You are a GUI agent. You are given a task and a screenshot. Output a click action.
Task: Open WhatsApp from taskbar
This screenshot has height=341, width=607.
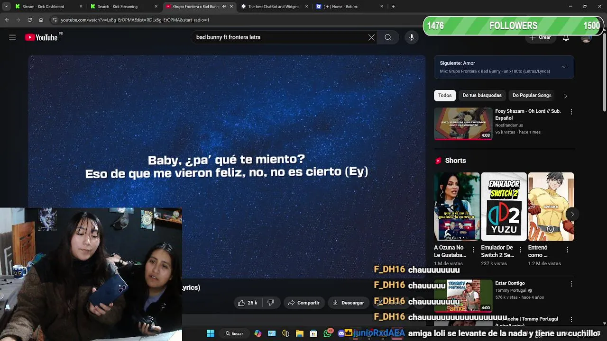coord(327,333)
